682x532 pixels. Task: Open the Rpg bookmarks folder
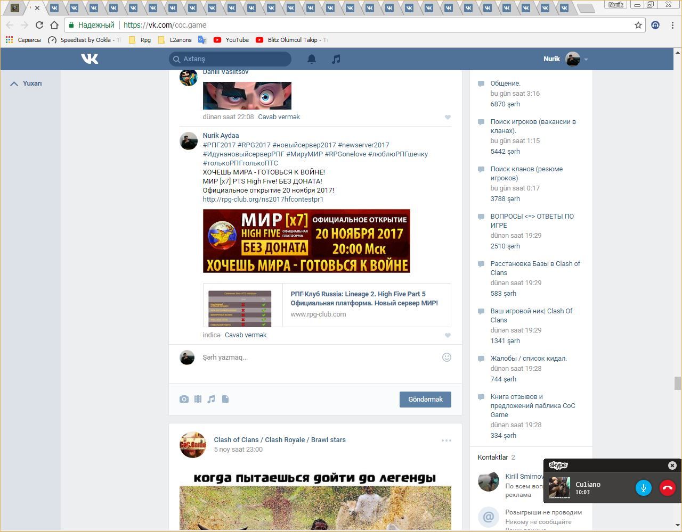click(x=140, y=40)
